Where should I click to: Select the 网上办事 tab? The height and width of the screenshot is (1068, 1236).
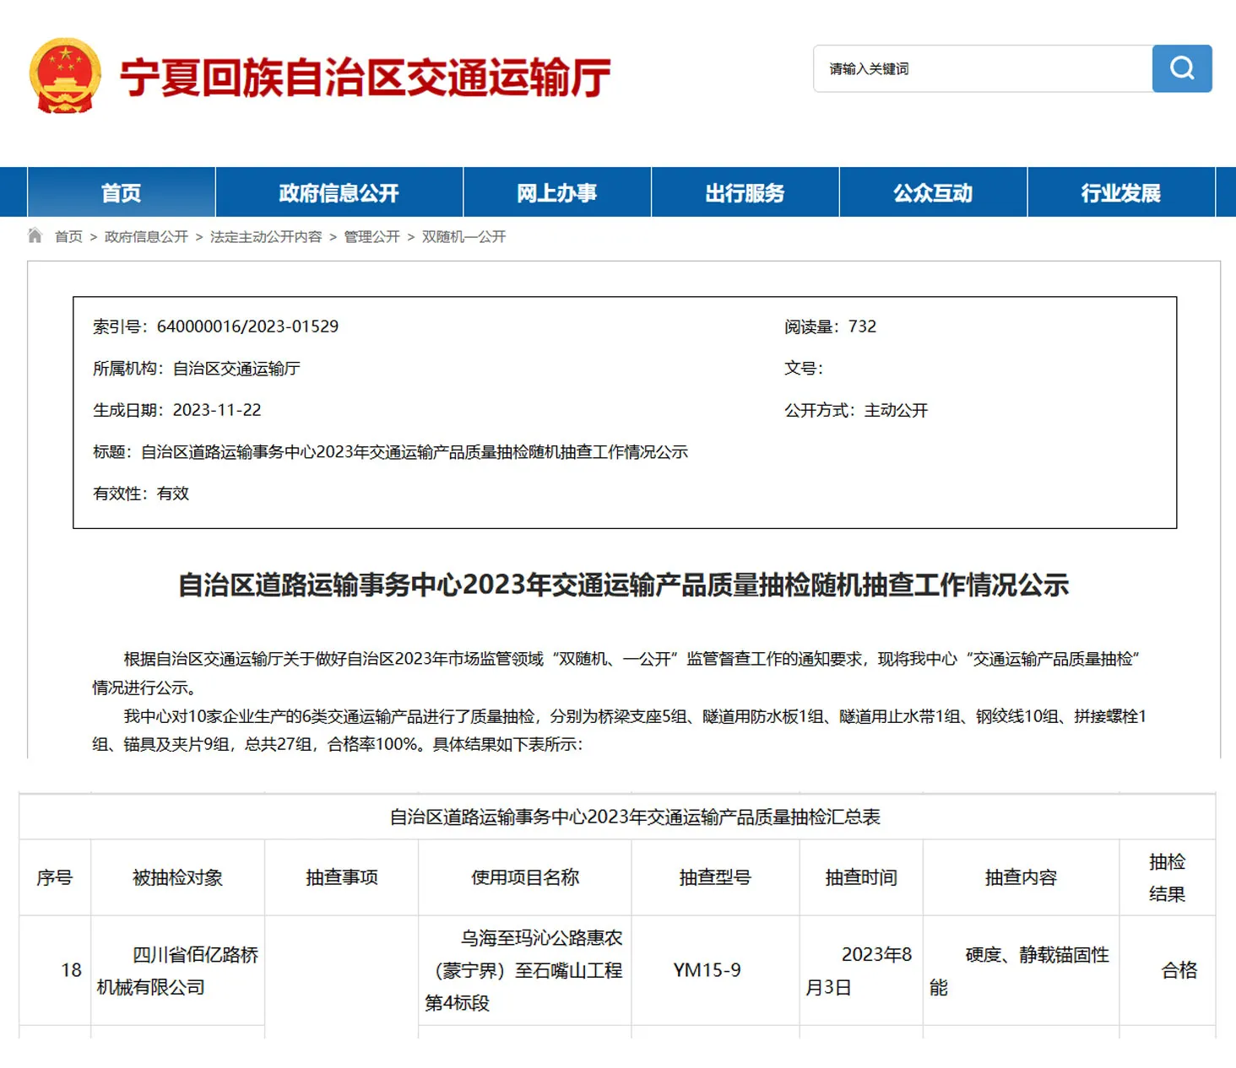click(x=556, y=192)
